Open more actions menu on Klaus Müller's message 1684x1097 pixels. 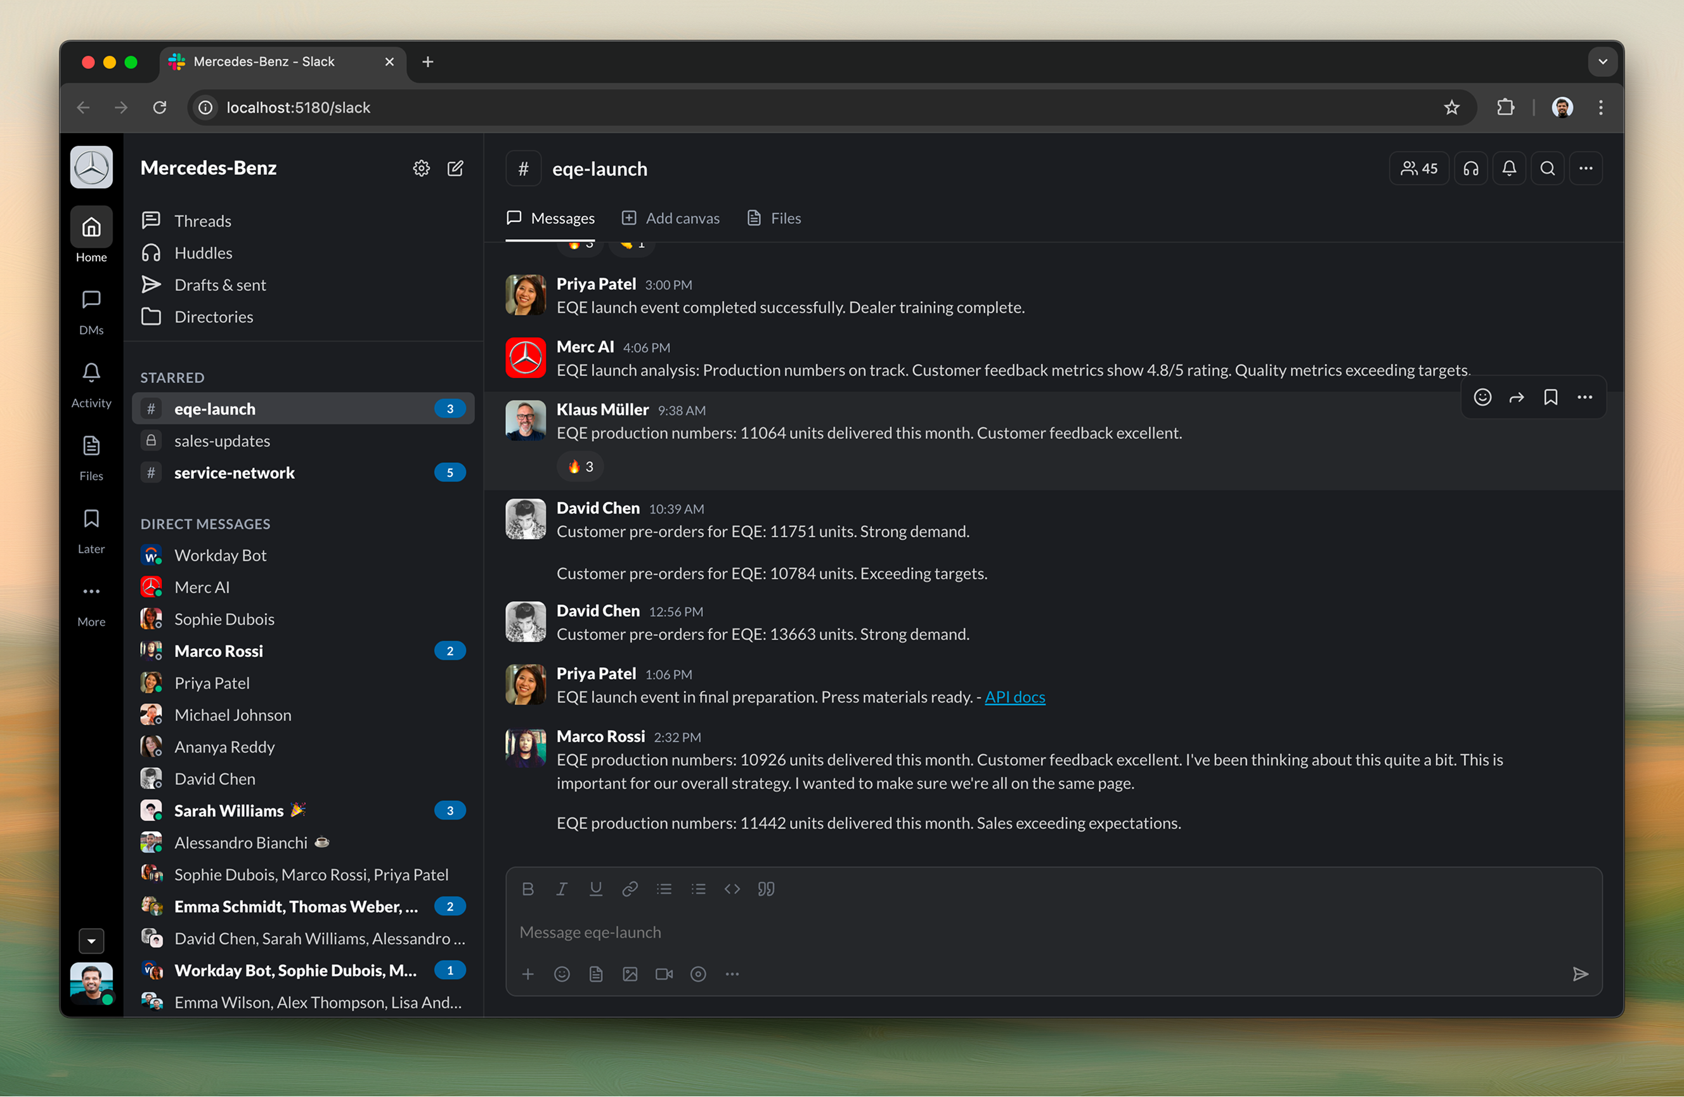[1584, 397]
